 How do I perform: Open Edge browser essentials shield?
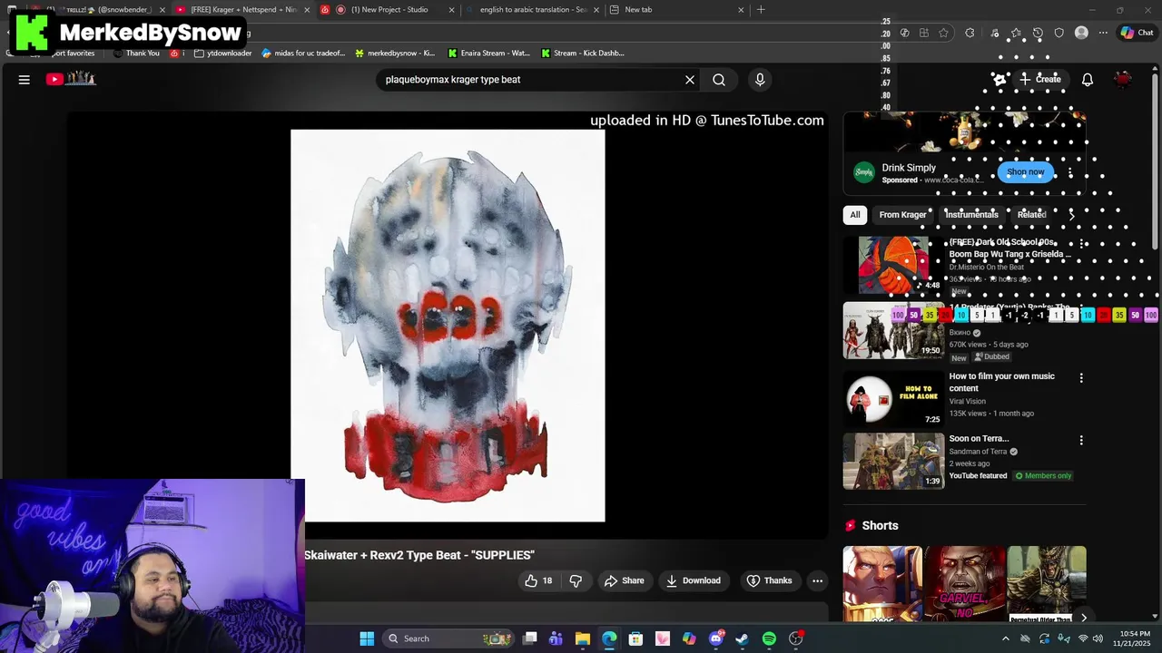1059,33
